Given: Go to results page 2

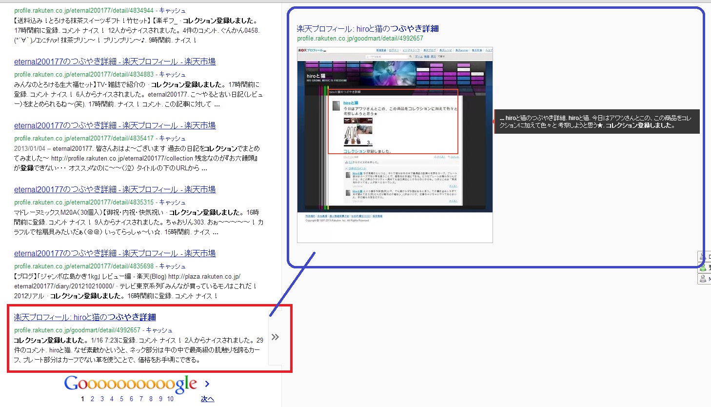Looking at the screenshot, I should coord(92,399).
